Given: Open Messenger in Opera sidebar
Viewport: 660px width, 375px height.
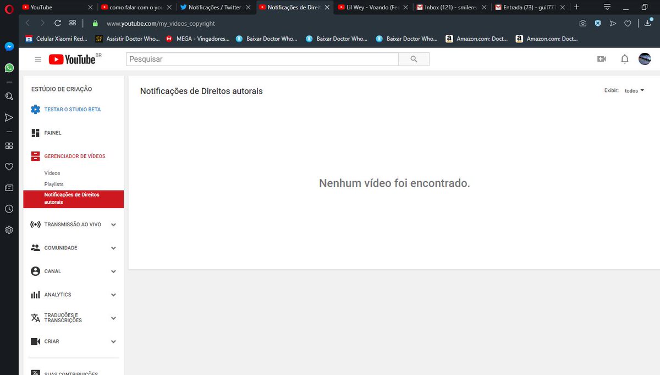Looking at the screenshot, I should click(9, 47).
